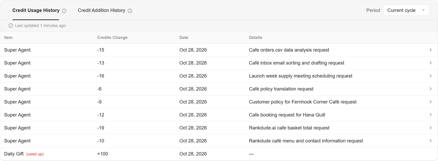Click Customer policy for Fernhook Corner Café text
Image resolution: width=438 pixels, height=161 pixels.
(302, 102)
